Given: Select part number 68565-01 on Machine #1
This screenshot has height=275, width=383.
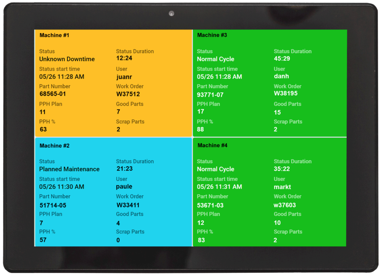Looking at the screenshot, I should point(52,94).
